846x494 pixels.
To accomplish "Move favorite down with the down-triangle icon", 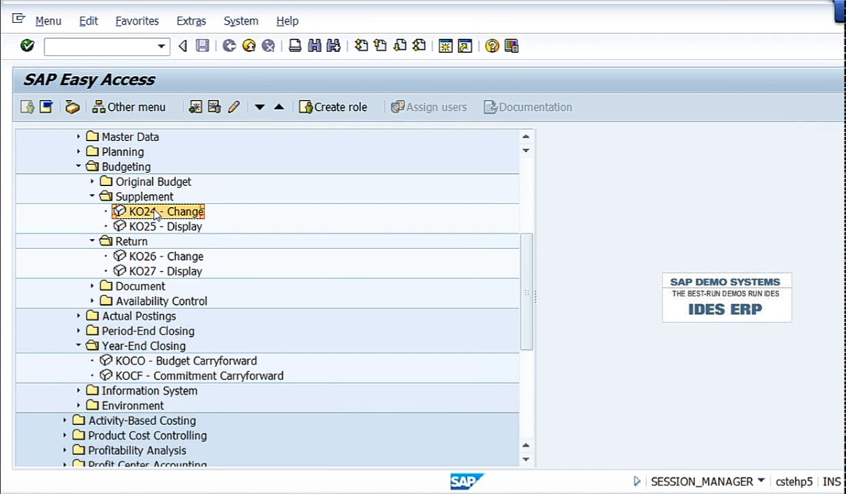I will 260,106.
